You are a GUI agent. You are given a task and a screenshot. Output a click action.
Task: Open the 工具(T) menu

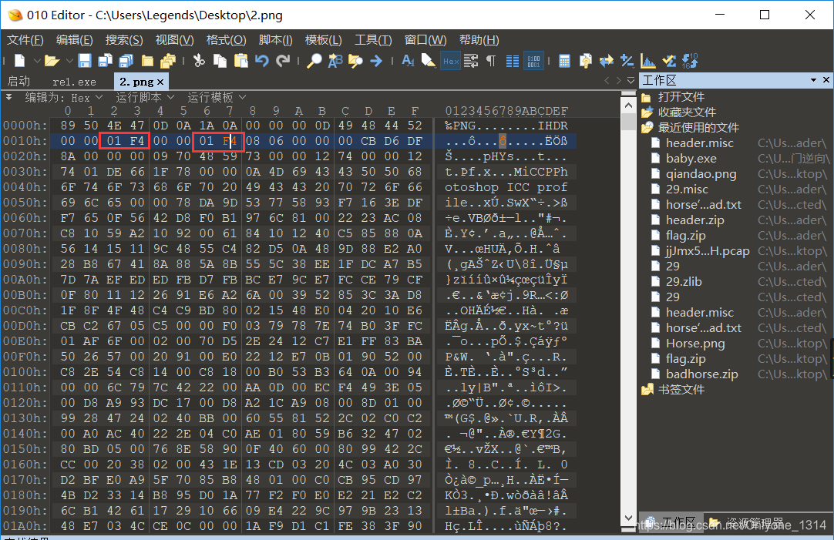click(x=373, y=40)
